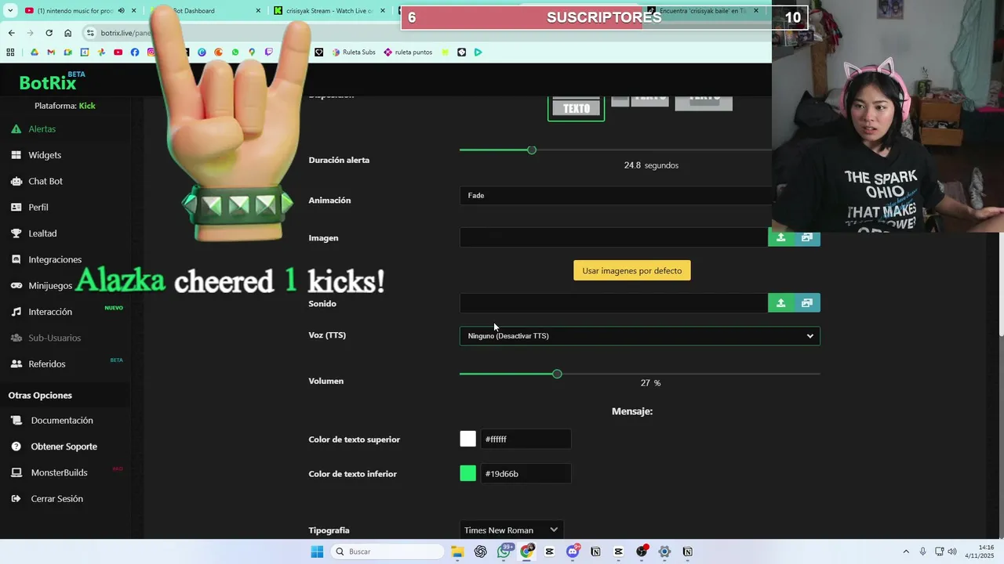This screenshot has width=1004, height=564.
Task: Open the media gallery icon for Imagen
Action: tap(807, 237)
